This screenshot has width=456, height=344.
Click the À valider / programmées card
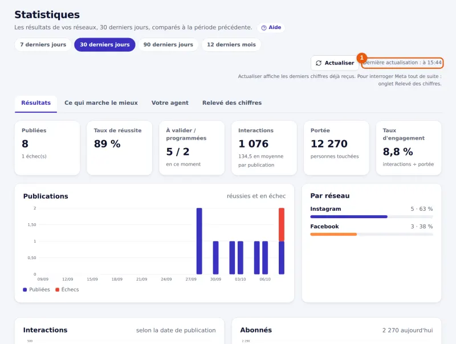pos(192,148)
